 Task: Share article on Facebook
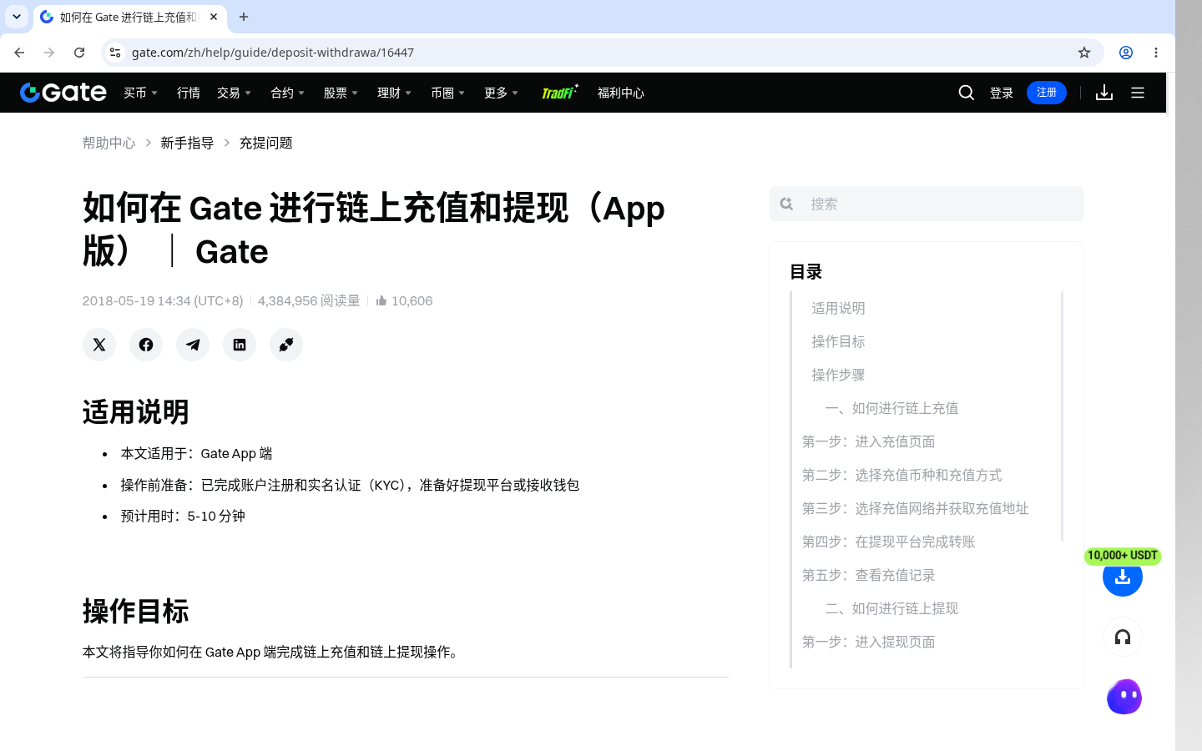click(146, 345)
